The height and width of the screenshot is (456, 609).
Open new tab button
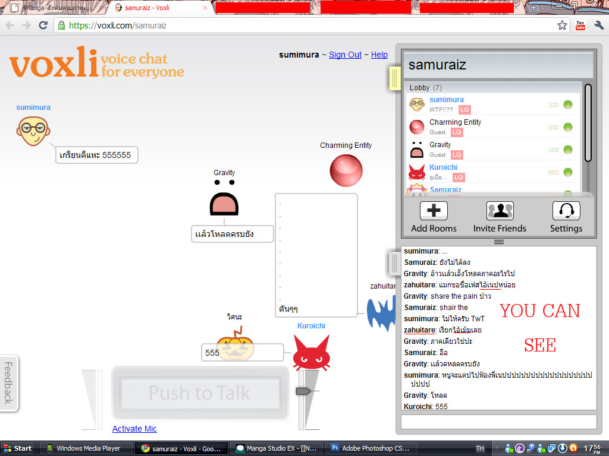pos(533,7)
